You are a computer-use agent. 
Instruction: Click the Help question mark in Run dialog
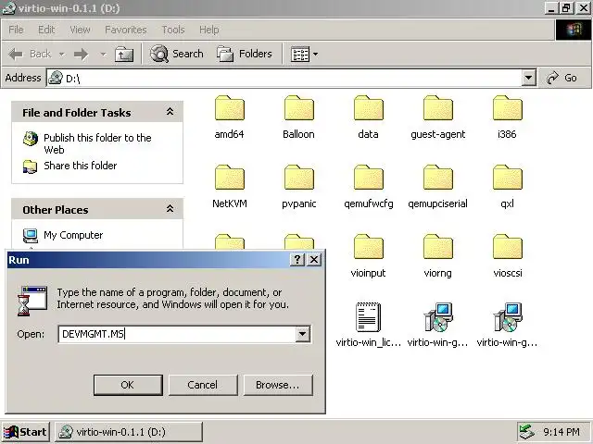click(x=297, y=259)
